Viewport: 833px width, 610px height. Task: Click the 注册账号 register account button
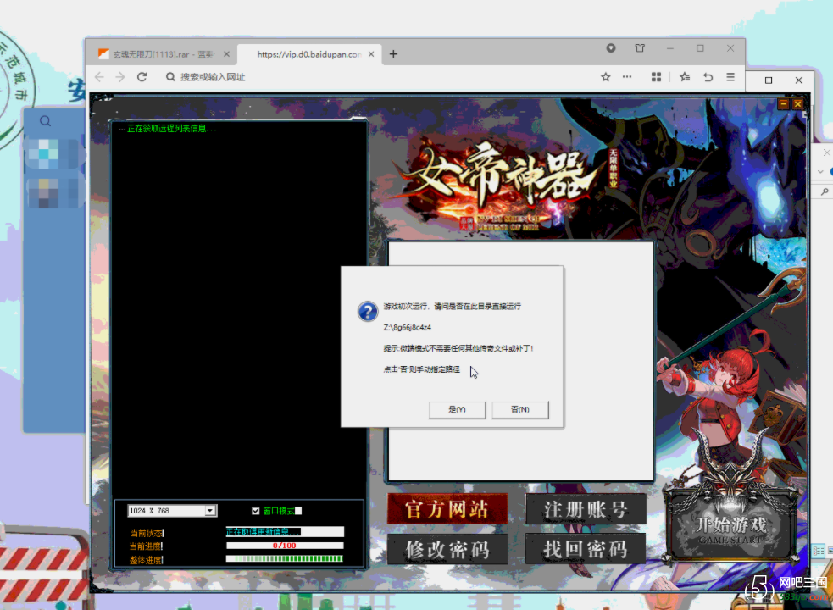[x=586, y=509]
